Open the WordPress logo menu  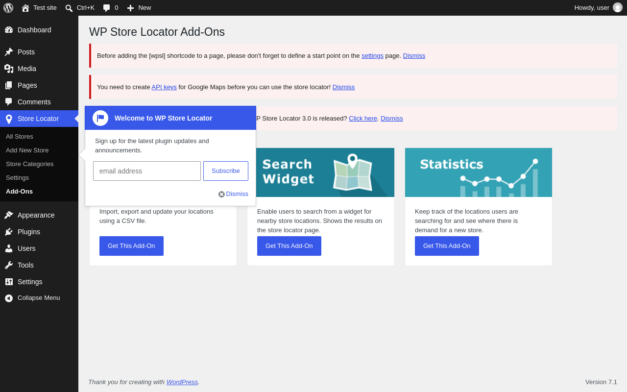[x=8, y=8]
